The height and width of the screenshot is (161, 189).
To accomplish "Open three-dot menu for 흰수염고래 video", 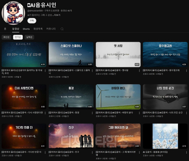I will [186, 71].
